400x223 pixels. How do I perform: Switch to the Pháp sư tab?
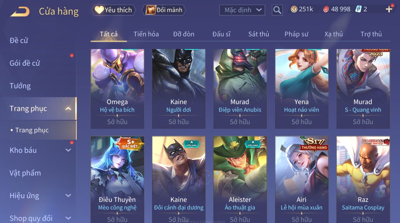[296, 34]
